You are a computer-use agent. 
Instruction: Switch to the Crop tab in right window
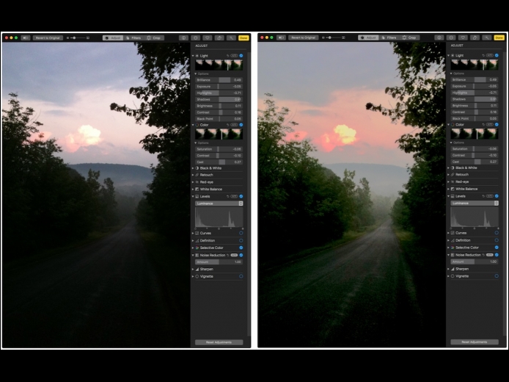pyautogui.click(x=409, y=37)
